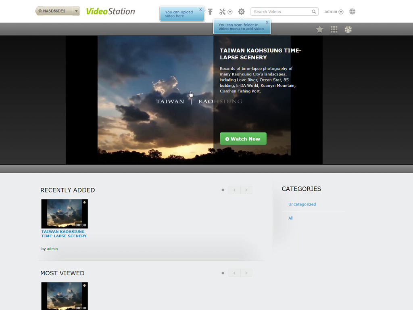Select the Uncategorized category

[302, 204]
